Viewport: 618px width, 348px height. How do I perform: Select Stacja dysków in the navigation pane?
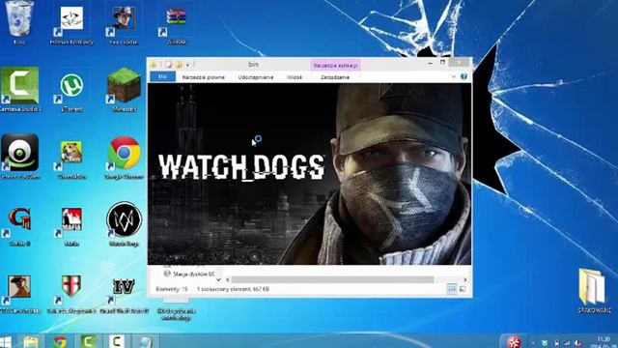(x=189, y=274)
